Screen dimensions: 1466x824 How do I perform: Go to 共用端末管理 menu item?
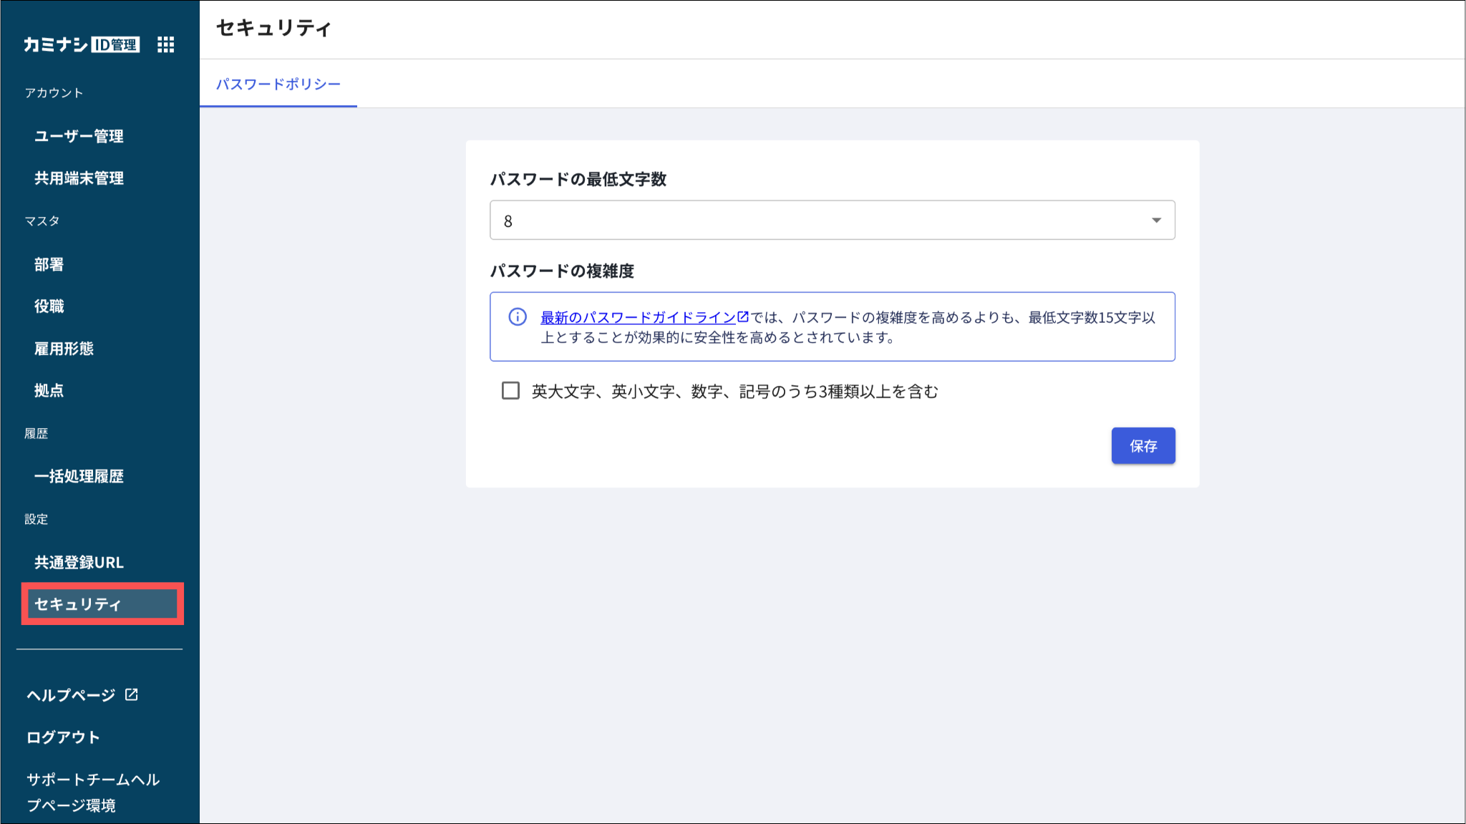point(79,178)
